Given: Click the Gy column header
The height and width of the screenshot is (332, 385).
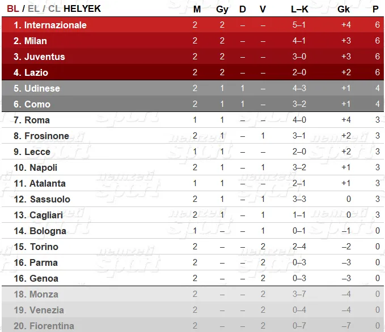Looking at the screenshot, I should [x=222, y=9].
